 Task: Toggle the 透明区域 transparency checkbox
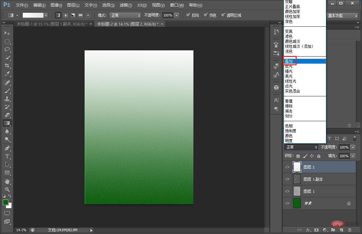tap(223, 15)
